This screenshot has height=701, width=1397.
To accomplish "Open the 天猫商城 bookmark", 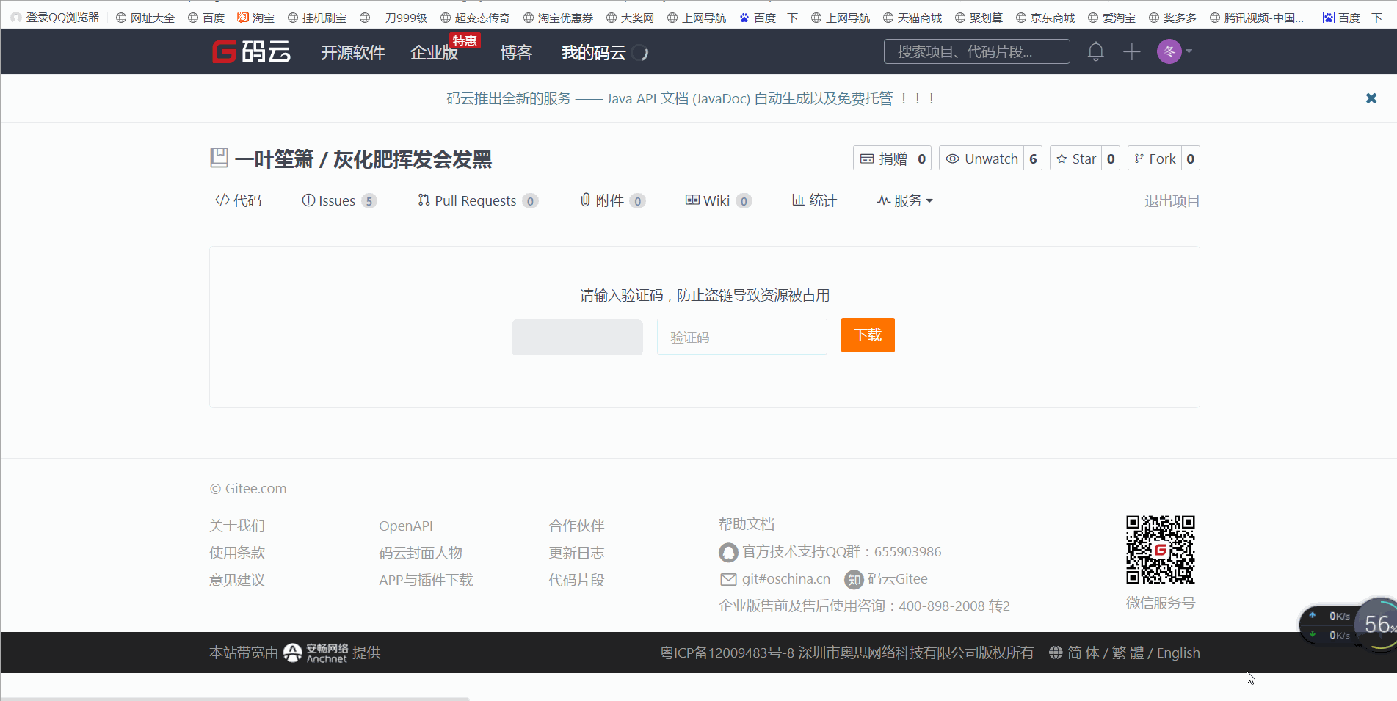I will (912, 18).
